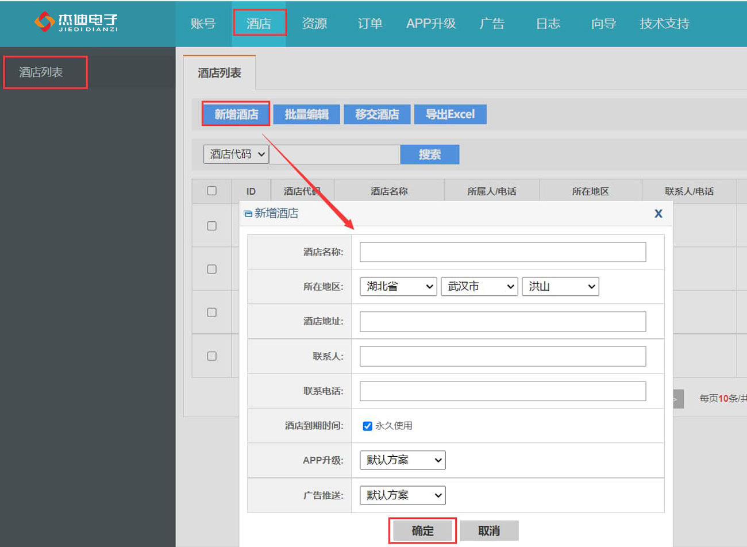Tick the first hotel row checkbox
This screenshot has height=547, width=747.
(x=211, y=226)
